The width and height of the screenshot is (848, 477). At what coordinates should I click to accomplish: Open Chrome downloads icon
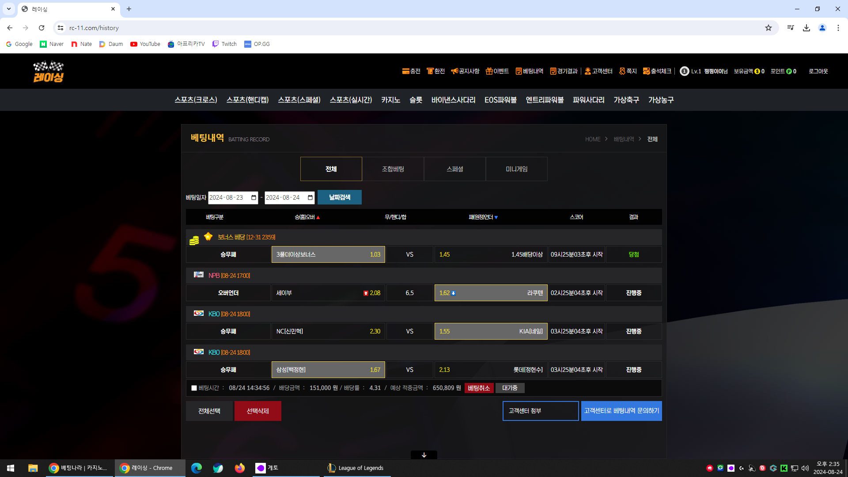(x=806, y=28)
